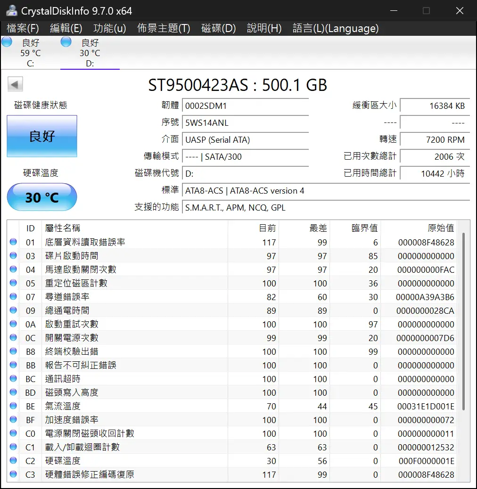
Task: Click the serial number field 5WS14ANL
Action: tap(245, 122)
